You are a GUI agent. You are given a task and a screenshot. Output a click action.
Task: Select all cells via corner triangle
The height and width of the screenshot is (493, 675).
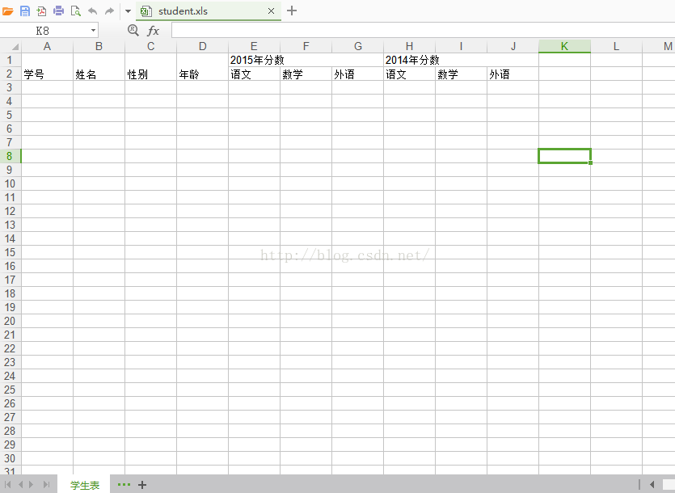tap(15, 47)
